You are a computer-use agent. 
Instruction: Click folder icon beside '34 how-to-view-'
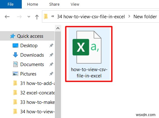click(x=15, y=111)
